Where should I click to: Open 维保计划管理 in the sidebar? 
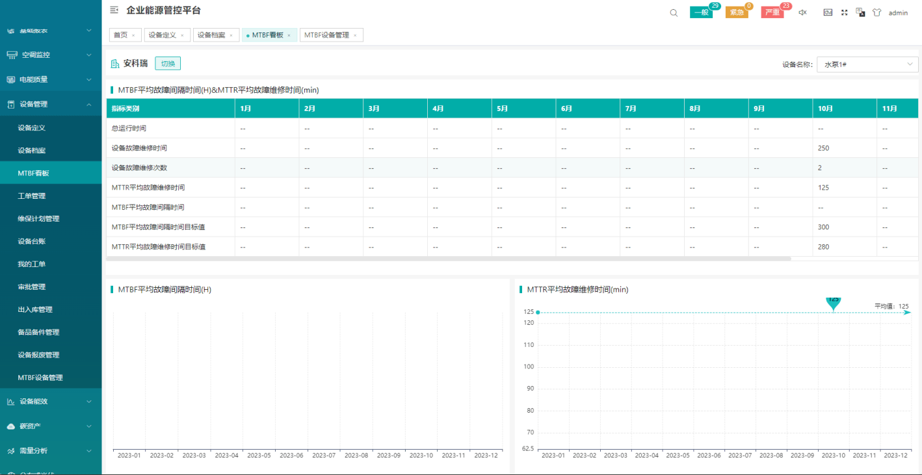point(51,218)
